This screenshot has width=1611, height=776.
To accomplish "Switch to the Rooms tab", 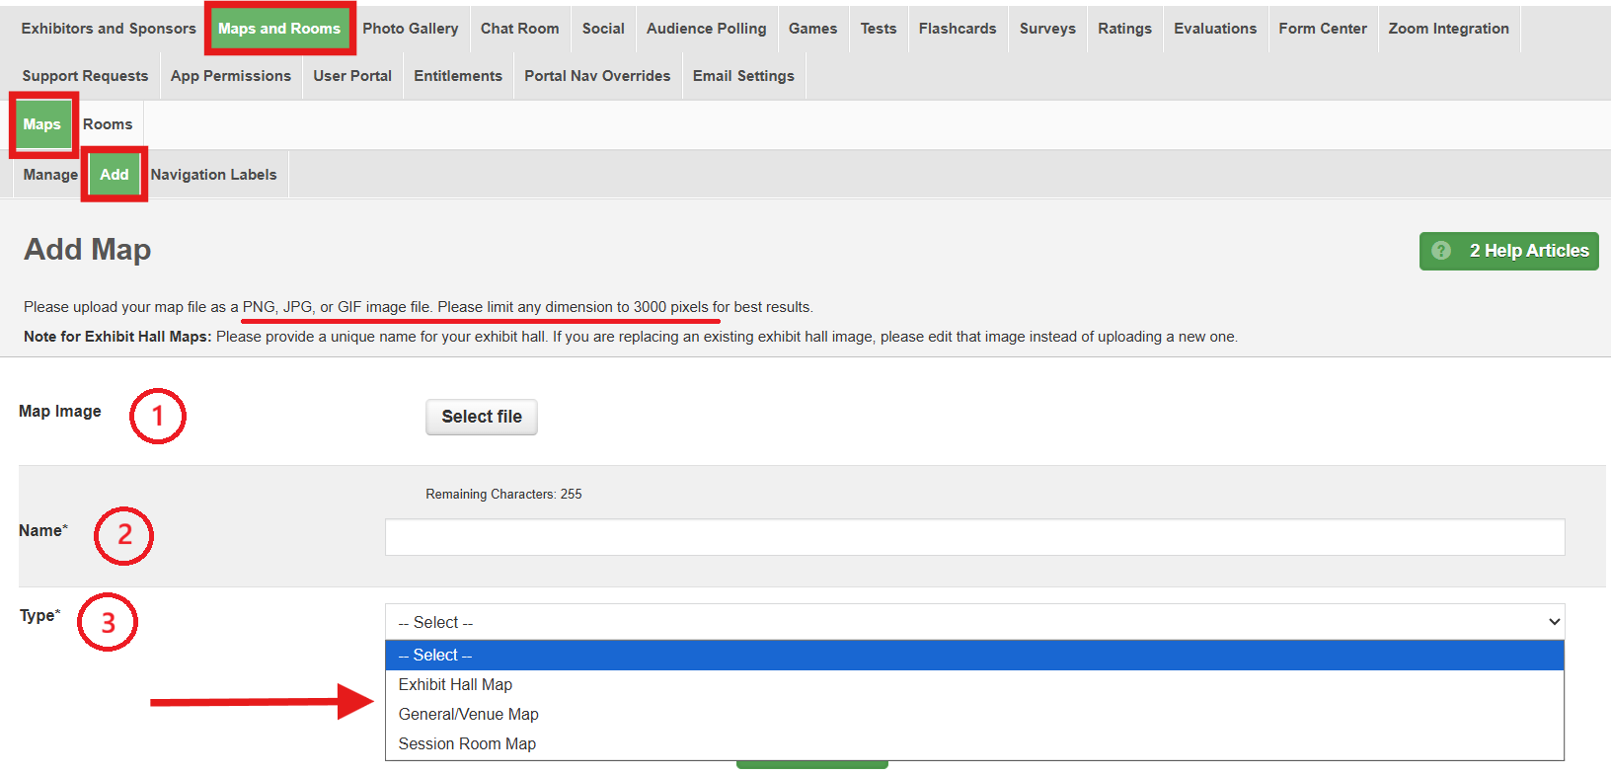I will pyautogui.click(x=108, y=124).
